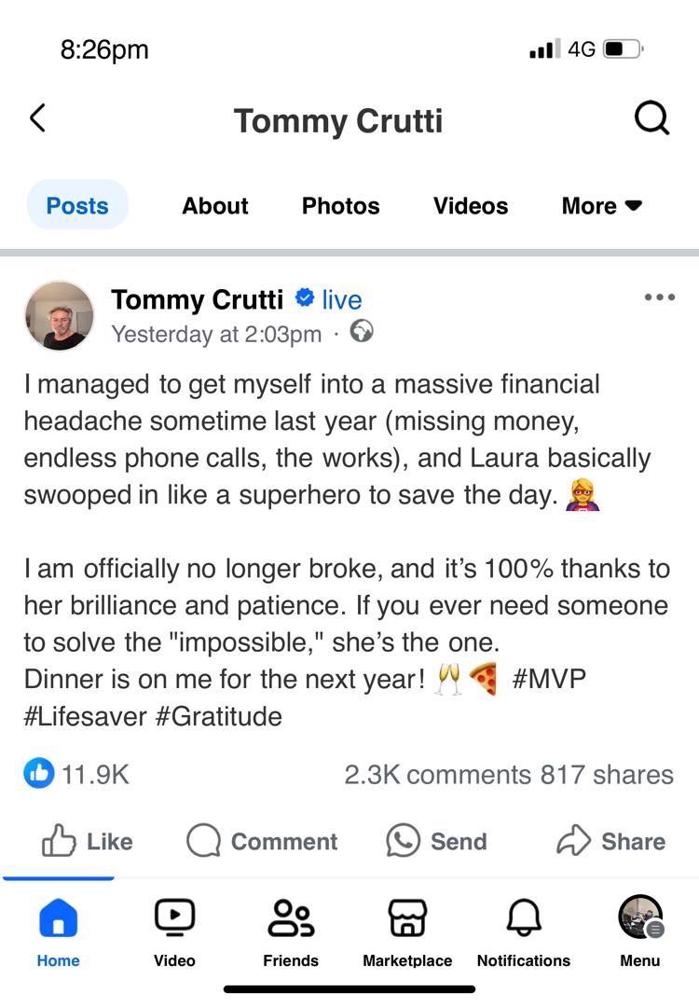Open Video from bottom navigation
The height and width of the screenshot is (1007, 699).
click(174, 930)
